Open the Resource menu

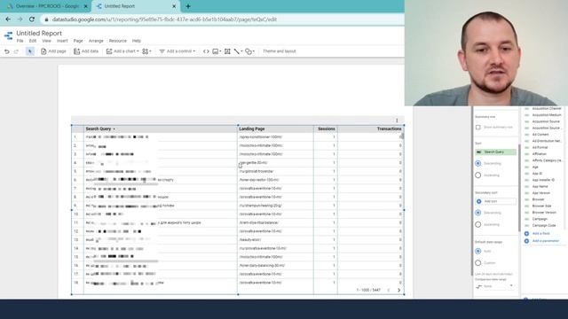pos(118,41)
